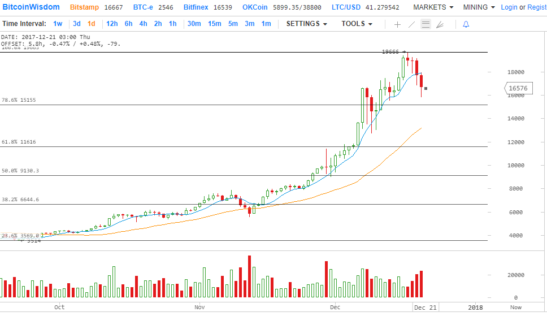Image resolution: width=547 pixels, height=316 pixels.
Task: Open the Bitstamp market link
Action: click(86, 7)
